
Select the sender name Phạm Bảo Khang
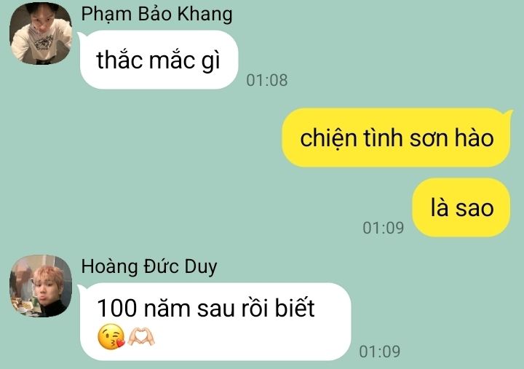[x=156, y=15]
